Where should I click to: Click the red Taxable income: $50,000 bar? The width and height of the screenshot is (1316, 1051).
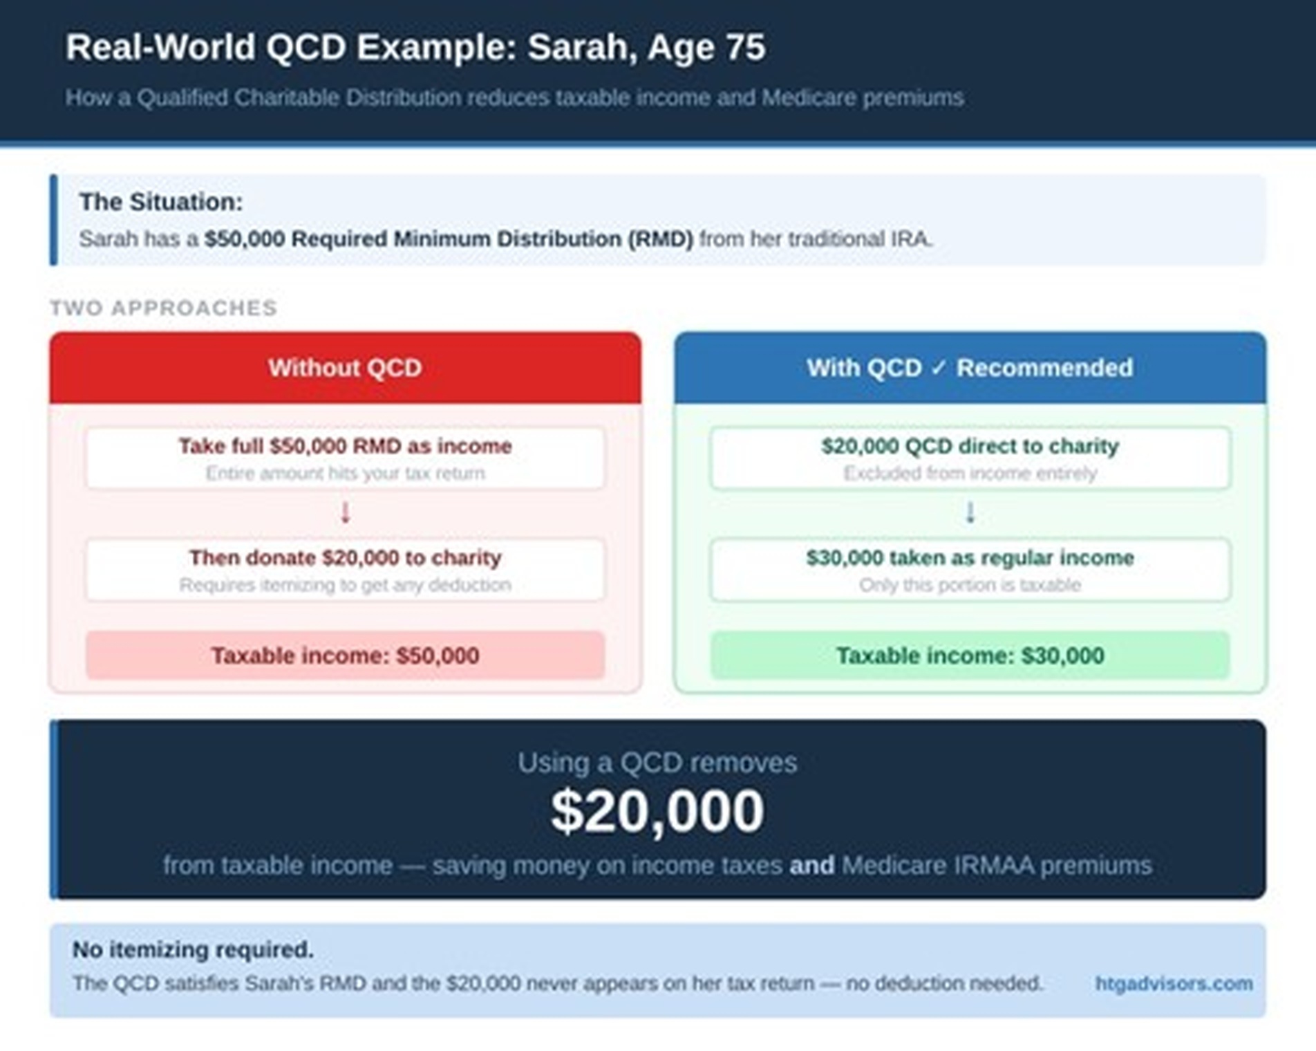click(345, 655)
